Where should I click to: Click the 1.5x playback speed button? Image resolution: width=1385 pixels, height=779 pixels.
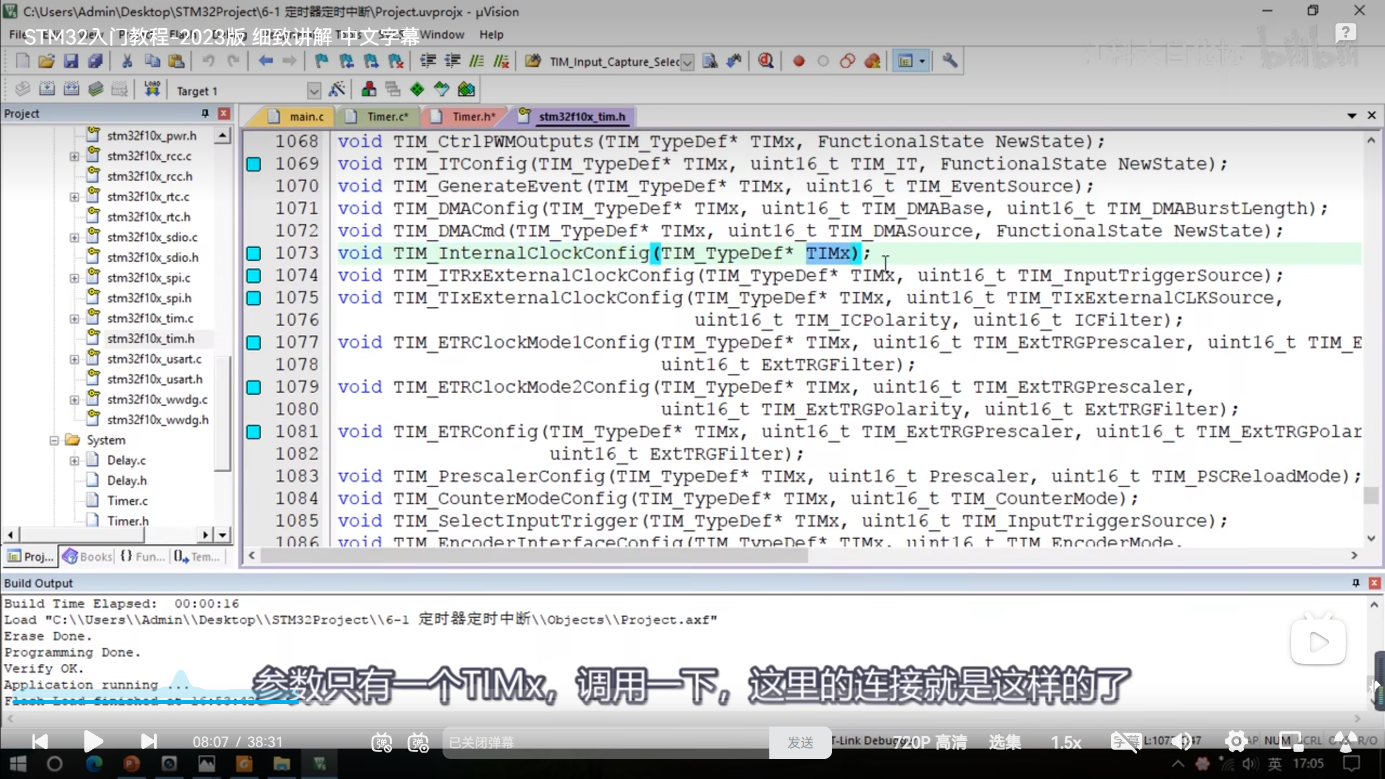point(1066,742)
